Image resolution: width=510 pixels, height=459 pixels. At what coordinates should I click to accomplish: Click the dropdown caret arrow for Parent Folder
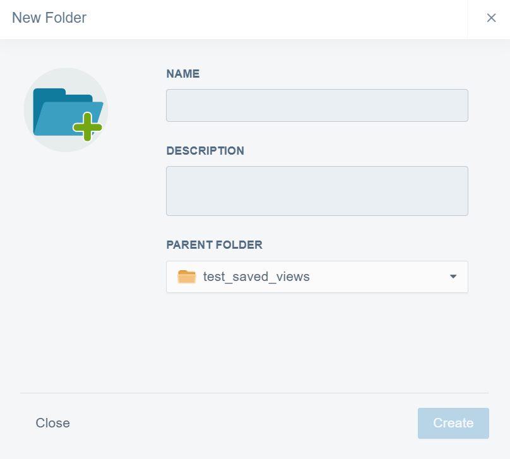[x=453, y=277]
